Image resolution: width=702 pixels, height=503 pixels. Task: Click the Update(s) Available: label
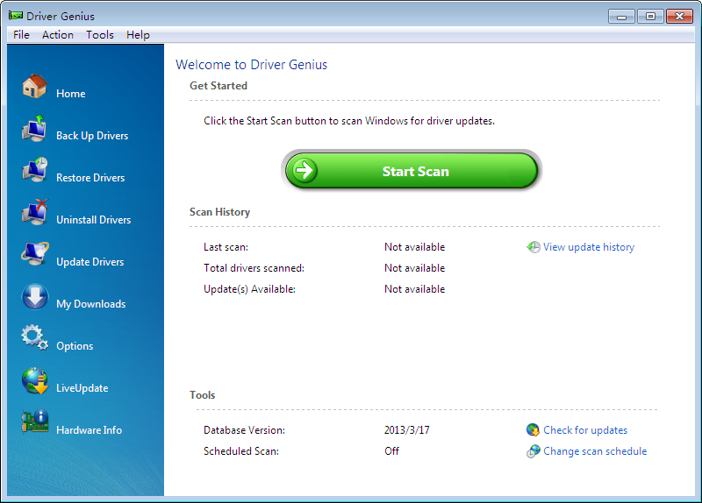click(249, 289)
